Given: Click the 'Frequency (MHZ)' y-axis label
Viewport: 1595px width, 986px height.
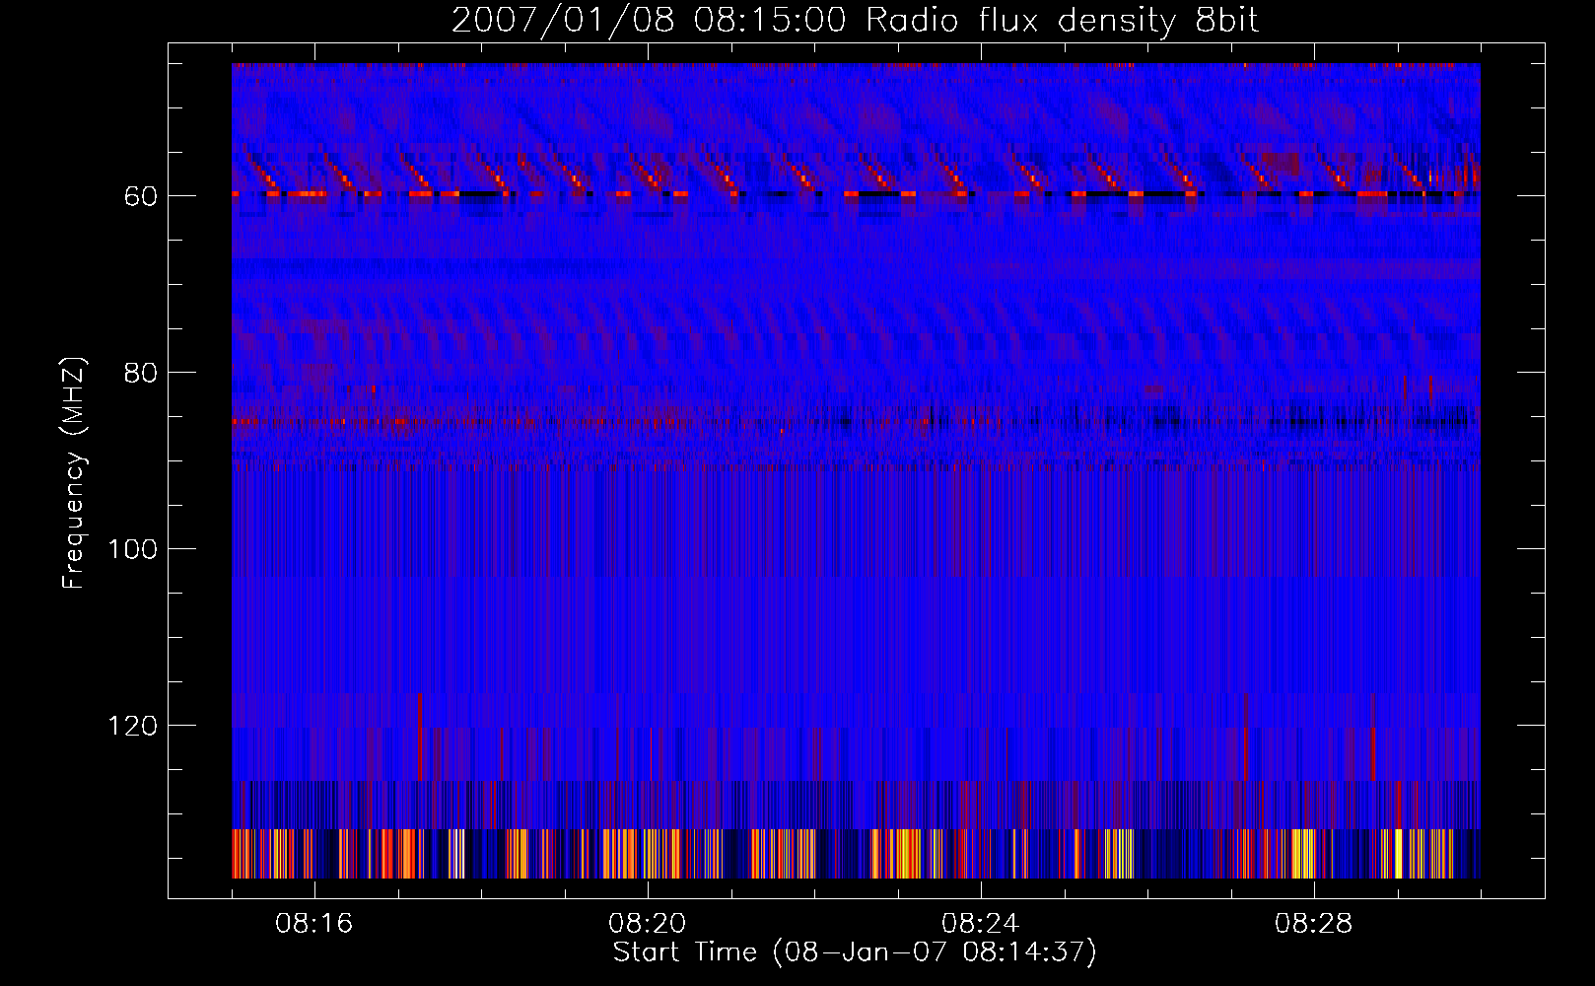Looking at the screenshot, I should pos(74,472).
